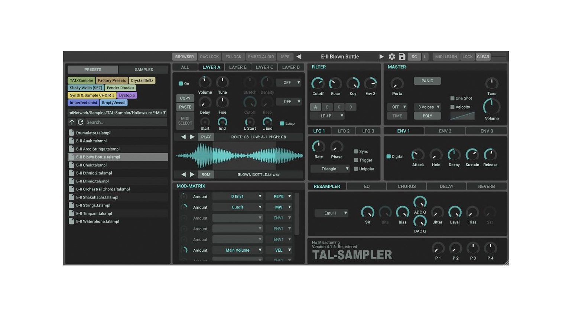Open the Triangle LFO waveform dropdown

click(330, 169)
